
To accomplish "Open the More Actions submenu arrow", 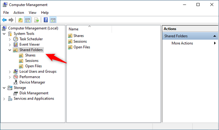I will [x=215, y=43].
